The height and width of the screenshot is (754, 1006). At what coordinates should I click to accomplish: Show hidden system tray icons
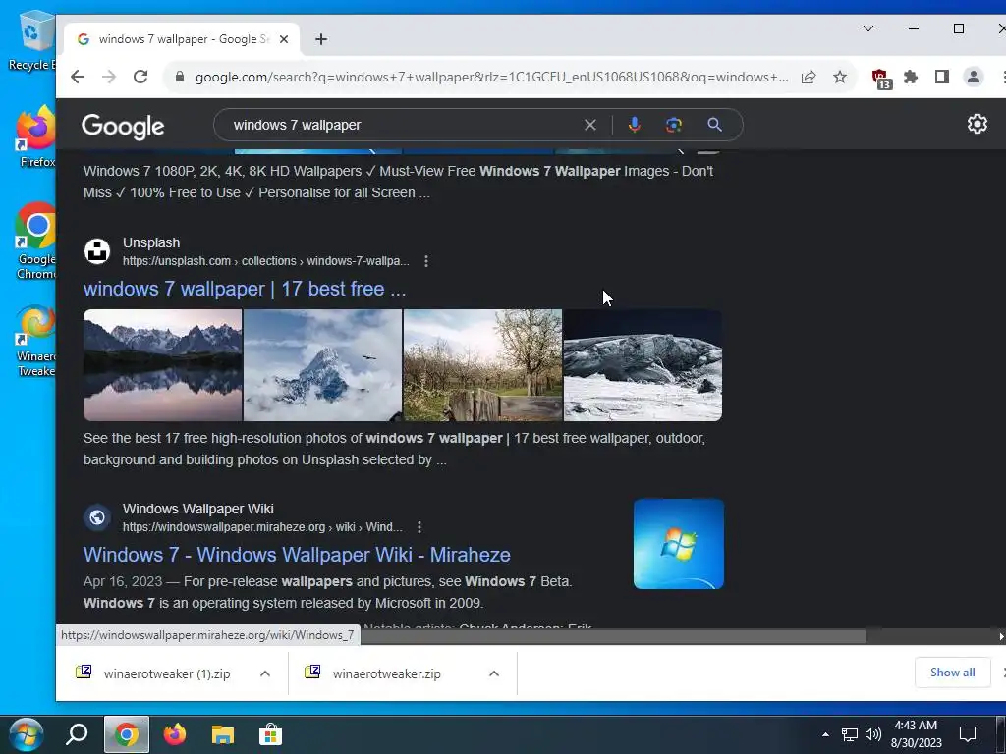pos(825,734)
